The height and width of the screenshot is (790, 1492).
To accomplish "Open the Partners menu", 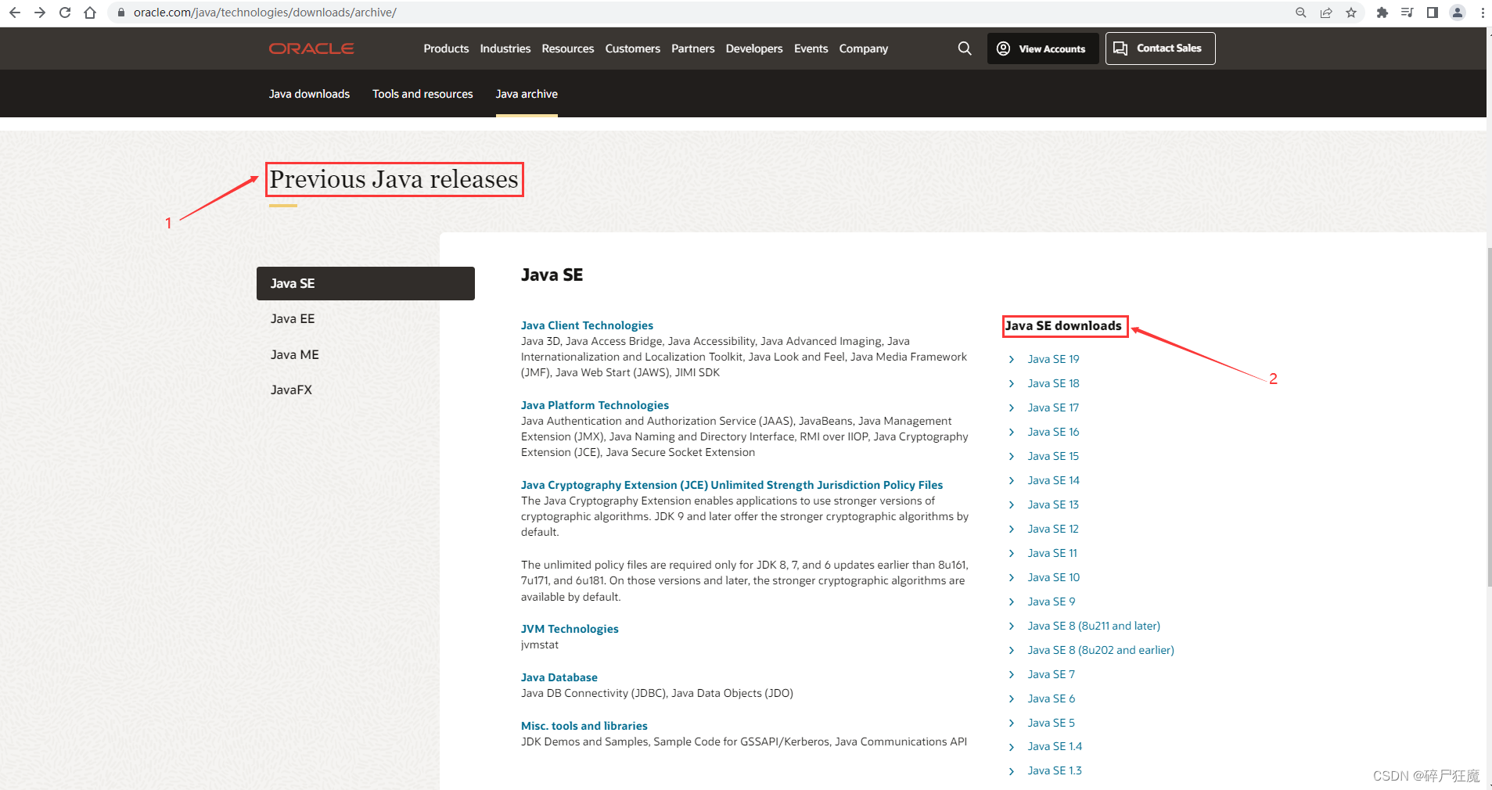I will (693, 48).
